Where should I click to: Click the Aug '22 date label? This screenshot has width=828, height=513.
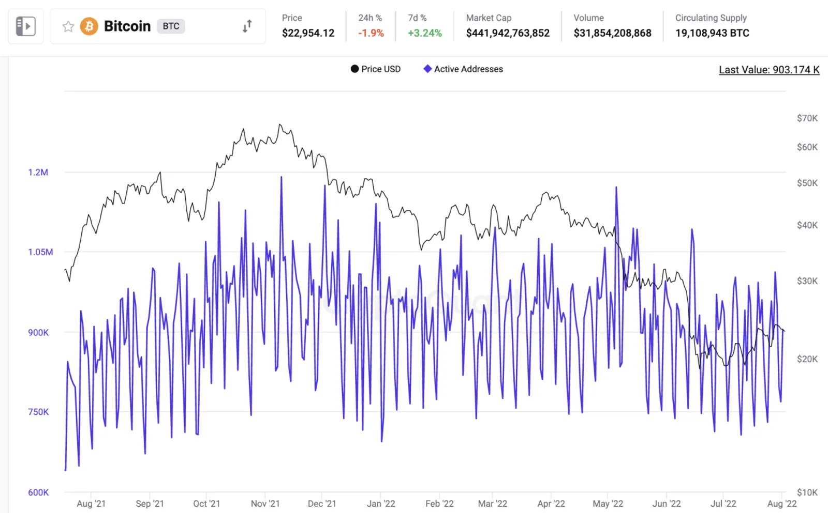[x=782, y=504]
